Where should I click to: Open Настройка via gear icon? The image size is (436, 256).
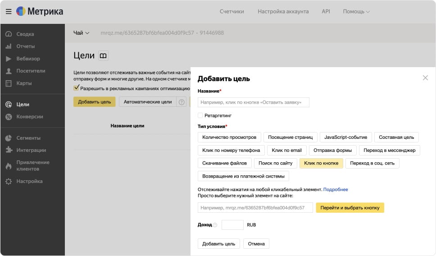[x=9, y=181]
